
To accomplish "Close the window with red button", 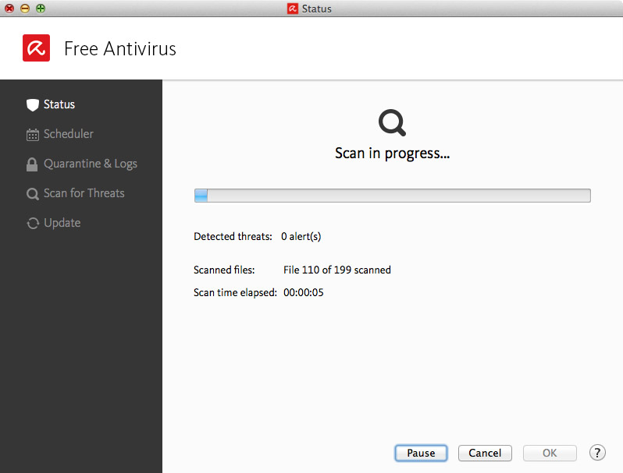I will coord(9,9).
